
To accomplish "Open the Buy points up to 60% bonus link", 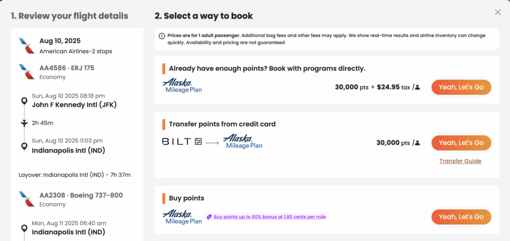I will pos(269,217).
